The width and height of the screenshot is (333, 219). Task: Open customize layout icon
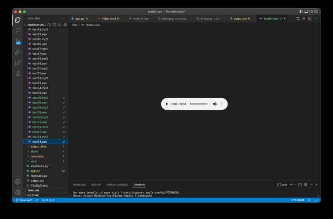(316, 12)
